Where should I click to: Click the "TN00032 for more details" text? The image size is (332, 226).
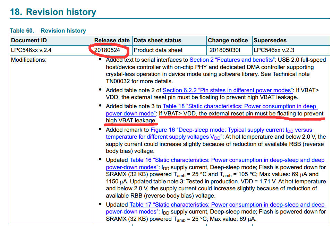(139, 81)
